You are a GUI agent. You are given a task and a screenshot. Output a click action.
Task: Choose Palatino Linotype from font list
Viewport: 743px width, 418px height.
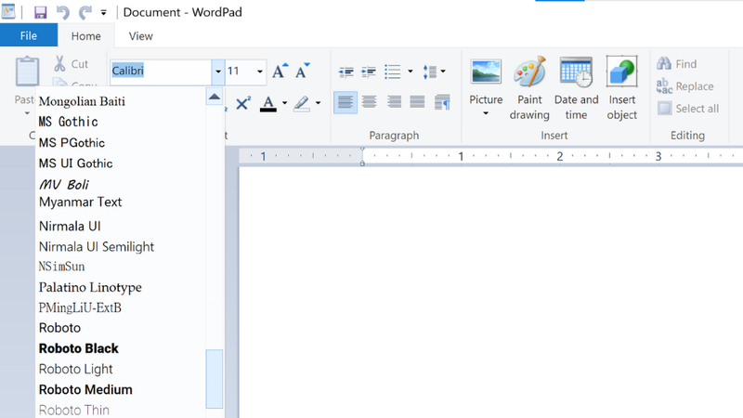(90, 287)
